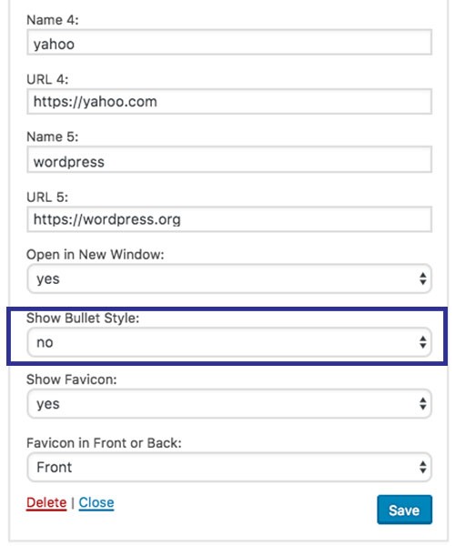The image size is (455, 546).
Task: Click the up-down arrows on Show Favicon select
Action: pos(422,403)
